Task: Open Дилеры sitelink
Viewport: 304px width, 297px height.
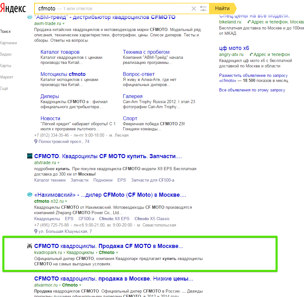Action: click(x=50, y=96)
